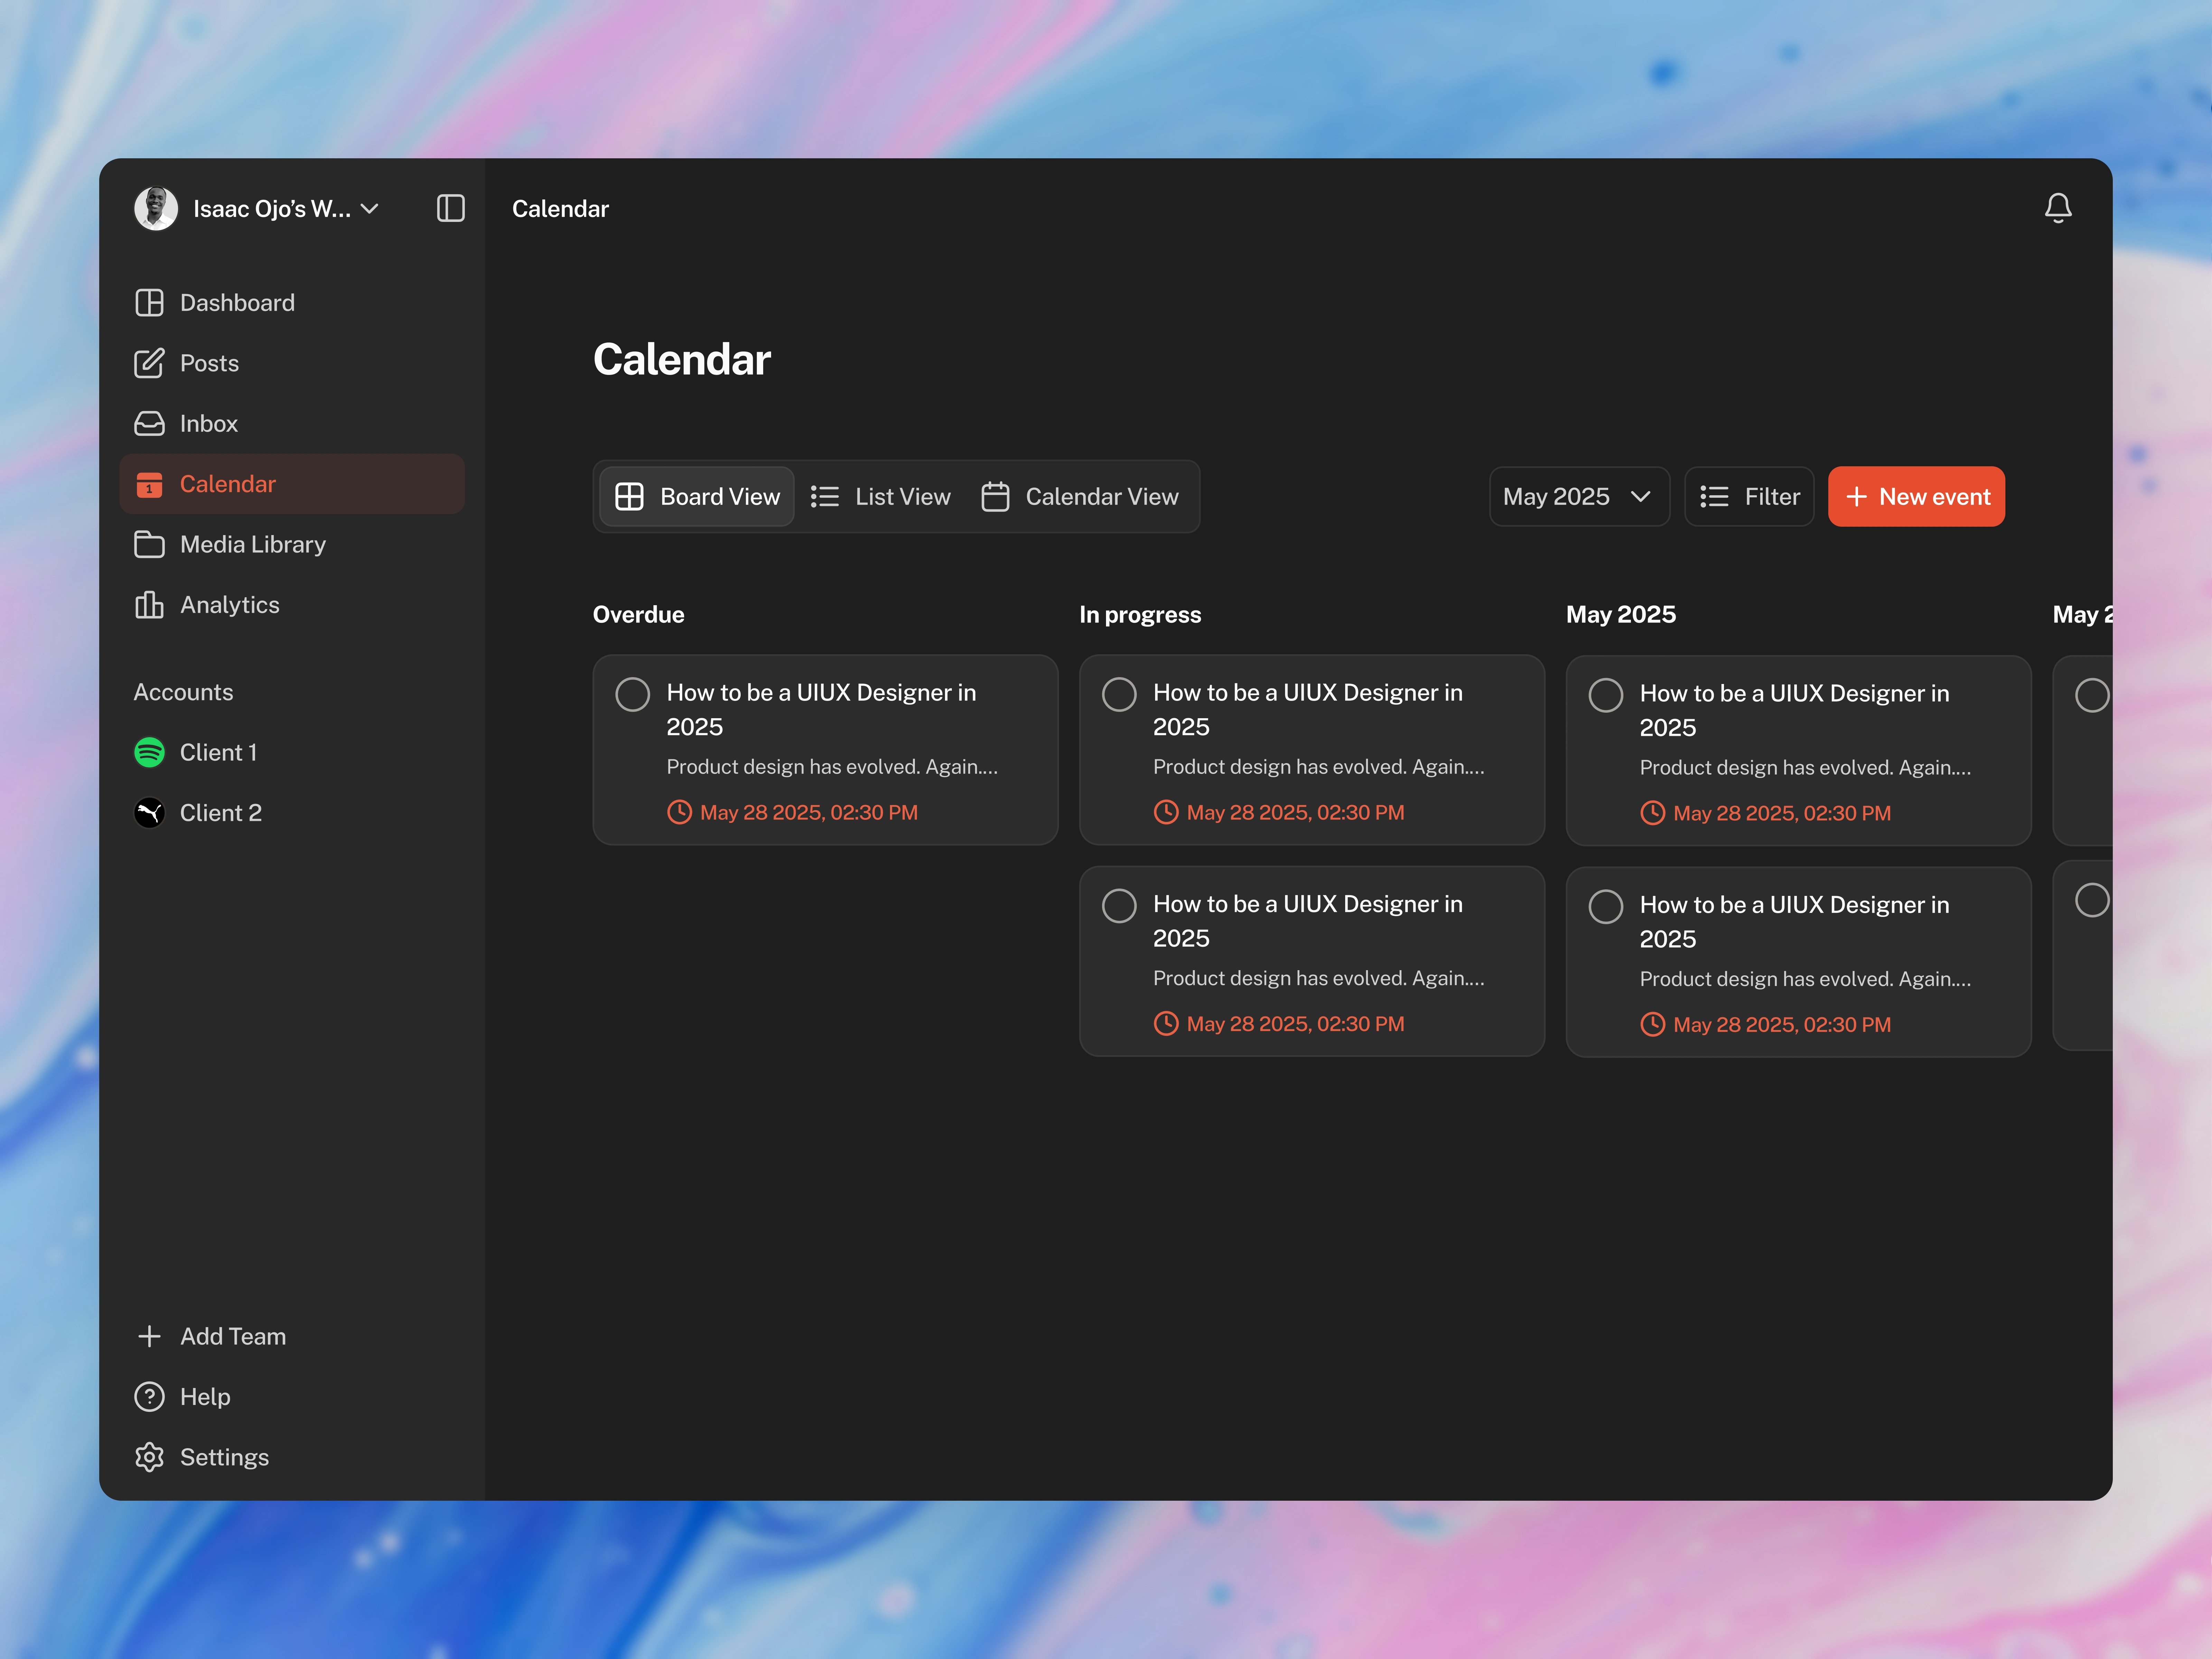The height and width of the screenshot is (1659, 2212).
Task: Toggle the sidebar collapse icon
Action: click(x=451, y=208)
